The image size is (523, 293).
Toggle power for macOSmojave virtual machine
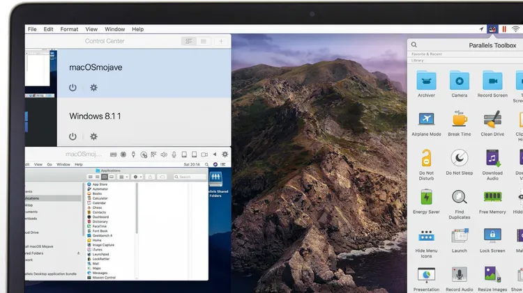73,88
